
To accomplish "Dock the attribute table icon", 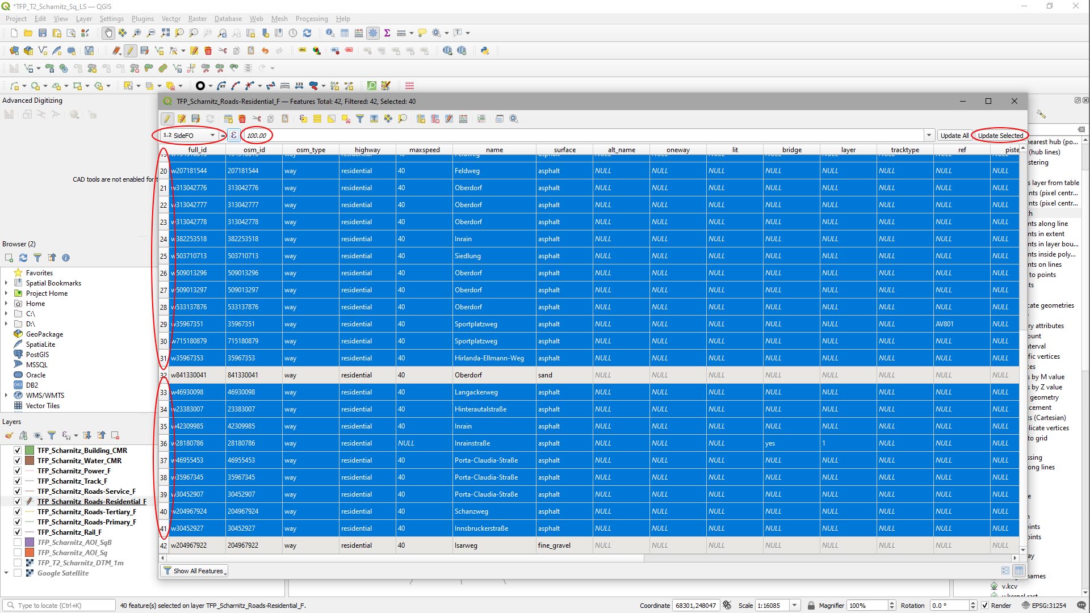I will [x=500, y=119].
